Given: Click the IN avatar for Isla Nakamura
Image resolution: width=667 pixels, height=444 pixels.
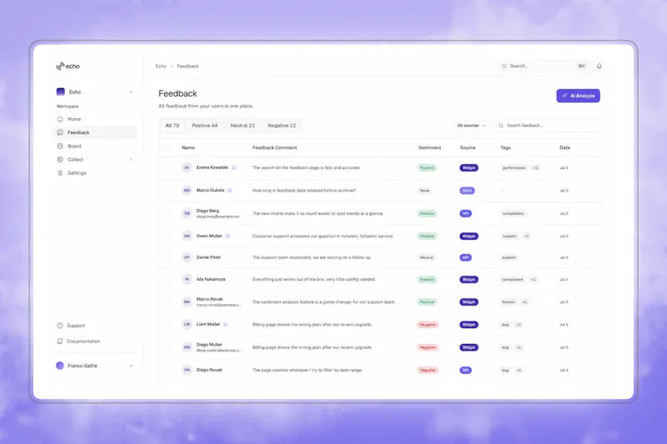Looking at the screenshot, I should coord(187,279).
